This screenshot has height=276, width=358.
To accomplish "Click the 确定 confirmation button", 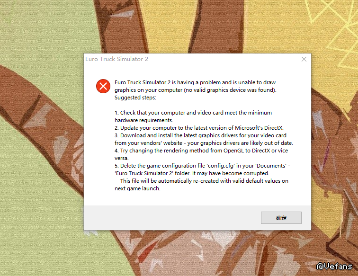I will [281, 218].
